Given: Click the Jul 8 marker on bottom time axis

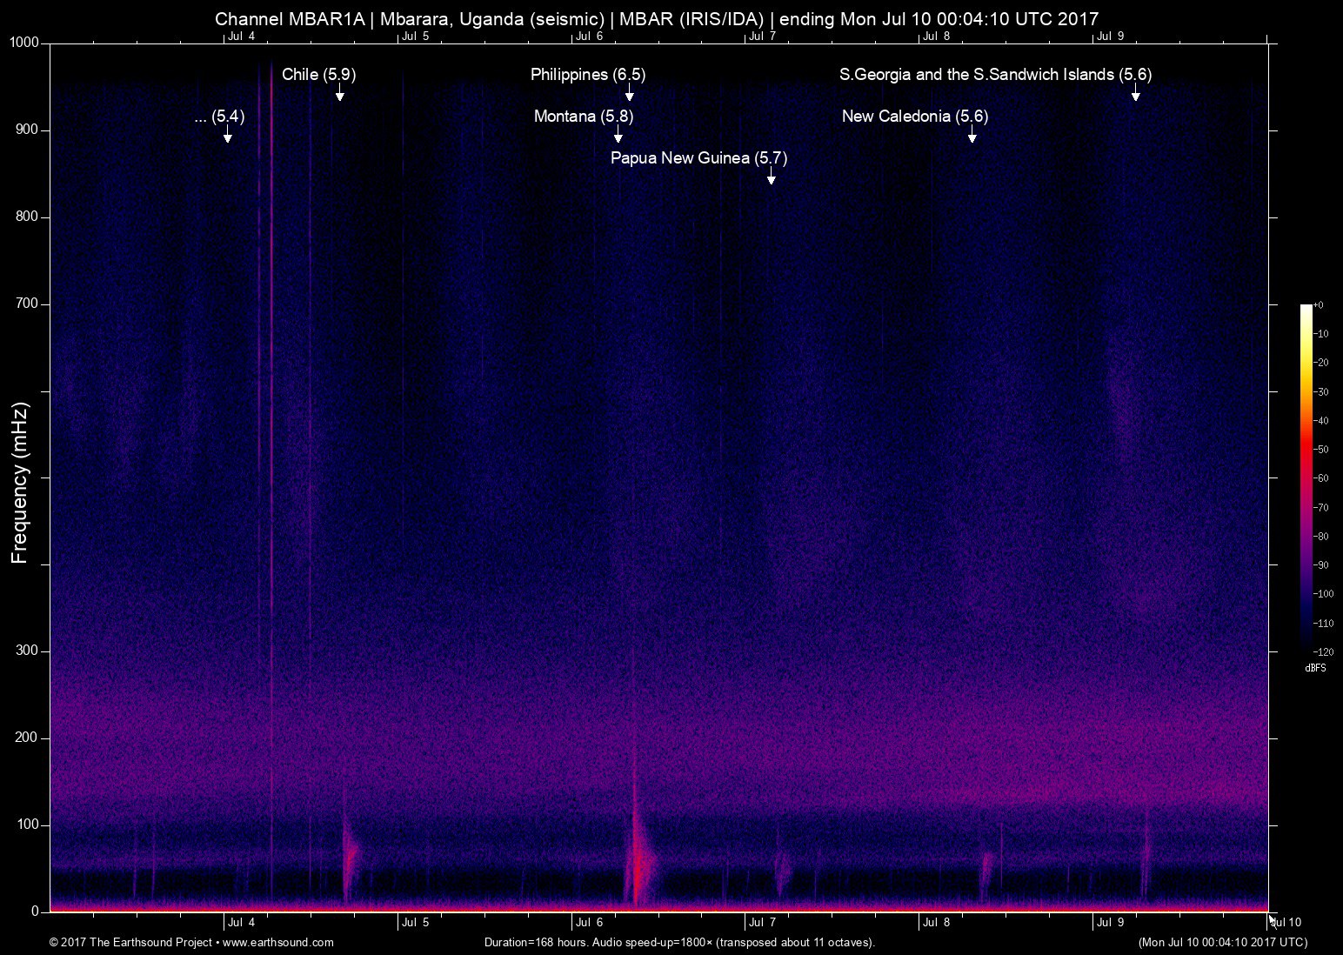Looking at the screenshot, I should coord(936,923).
